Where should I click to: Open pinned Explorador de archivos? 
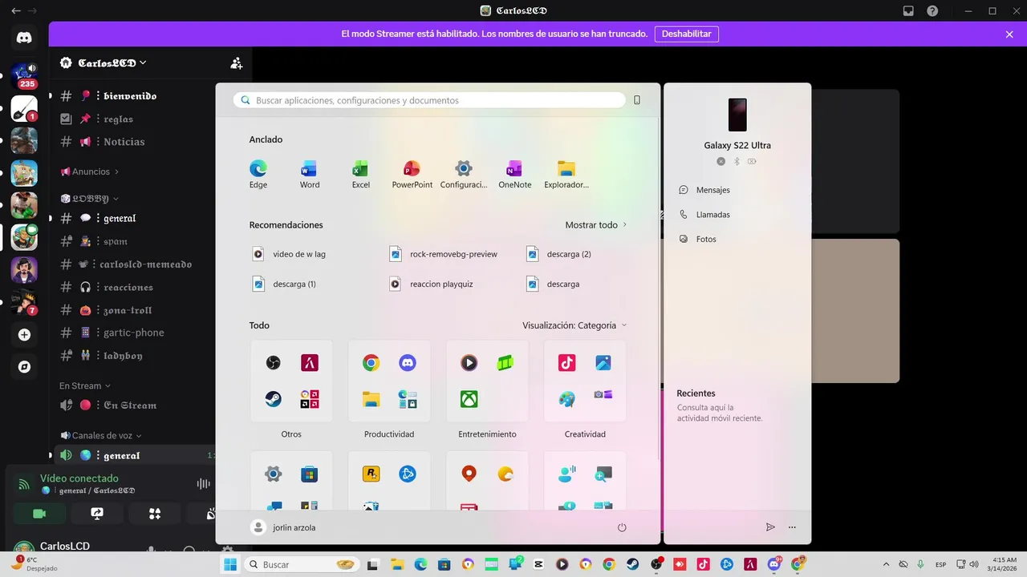click(566, 174)
